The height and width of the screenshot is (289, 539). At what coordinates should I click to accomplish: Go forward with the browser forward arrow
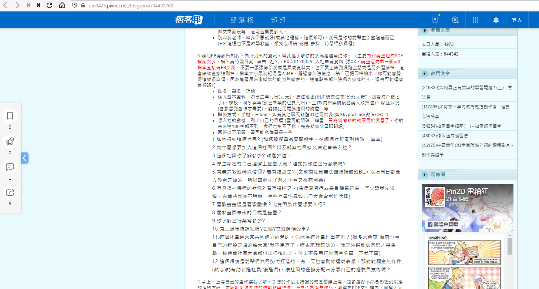pyautogui.click(x=17, y=5)
